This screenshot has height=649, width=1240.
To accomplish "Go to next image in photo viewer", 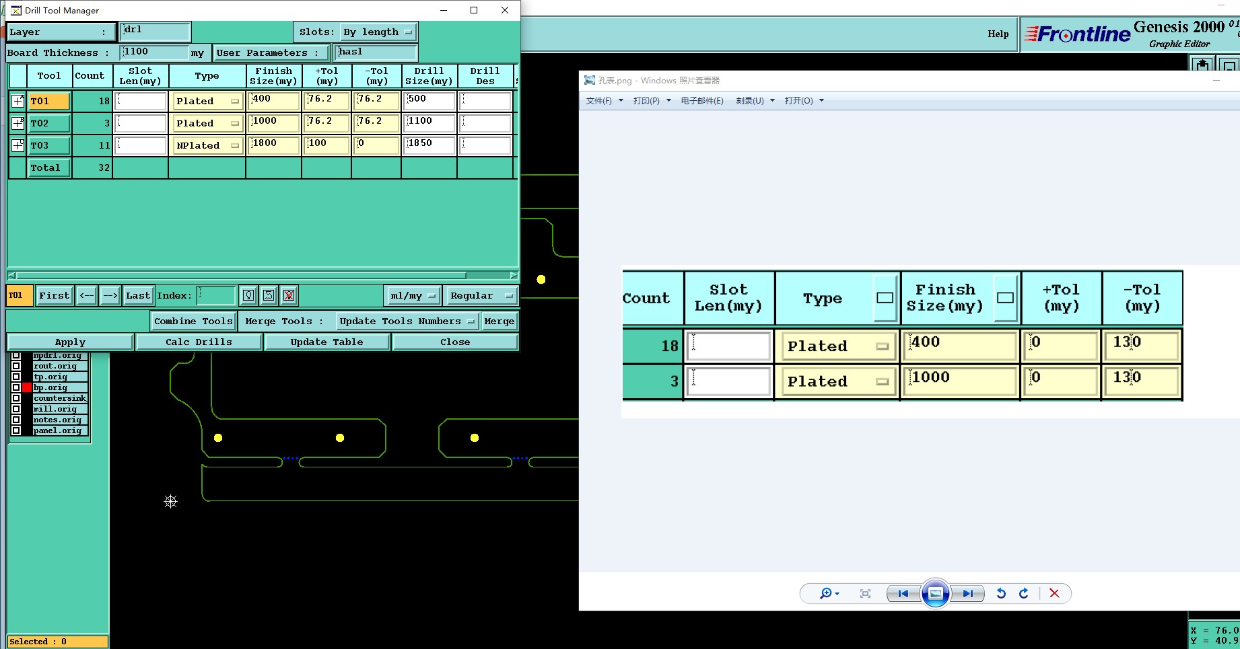I will pos(967,593).
